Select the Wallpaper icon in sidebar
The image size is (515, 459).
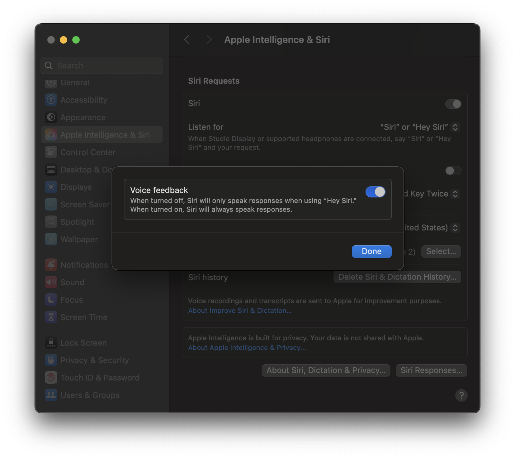(x=51, y=239)
